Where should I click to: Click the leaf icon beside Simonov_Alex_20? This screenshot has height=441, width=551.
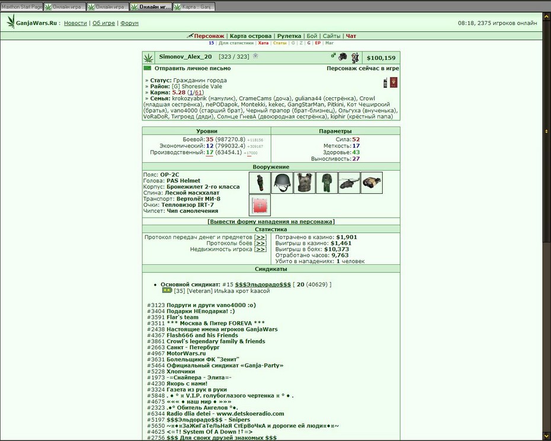click(x=148, y=57)
